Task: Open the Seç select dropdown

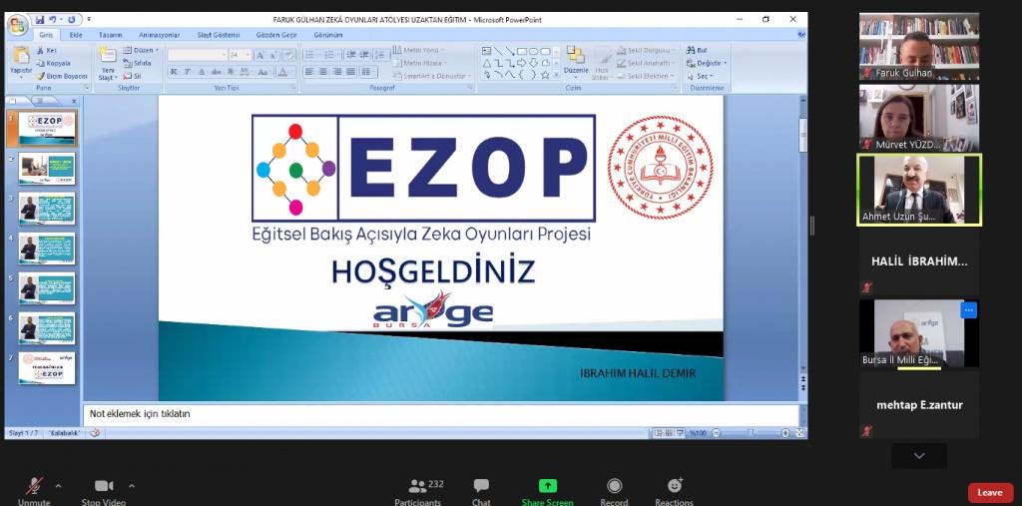Action: (699, 76)
